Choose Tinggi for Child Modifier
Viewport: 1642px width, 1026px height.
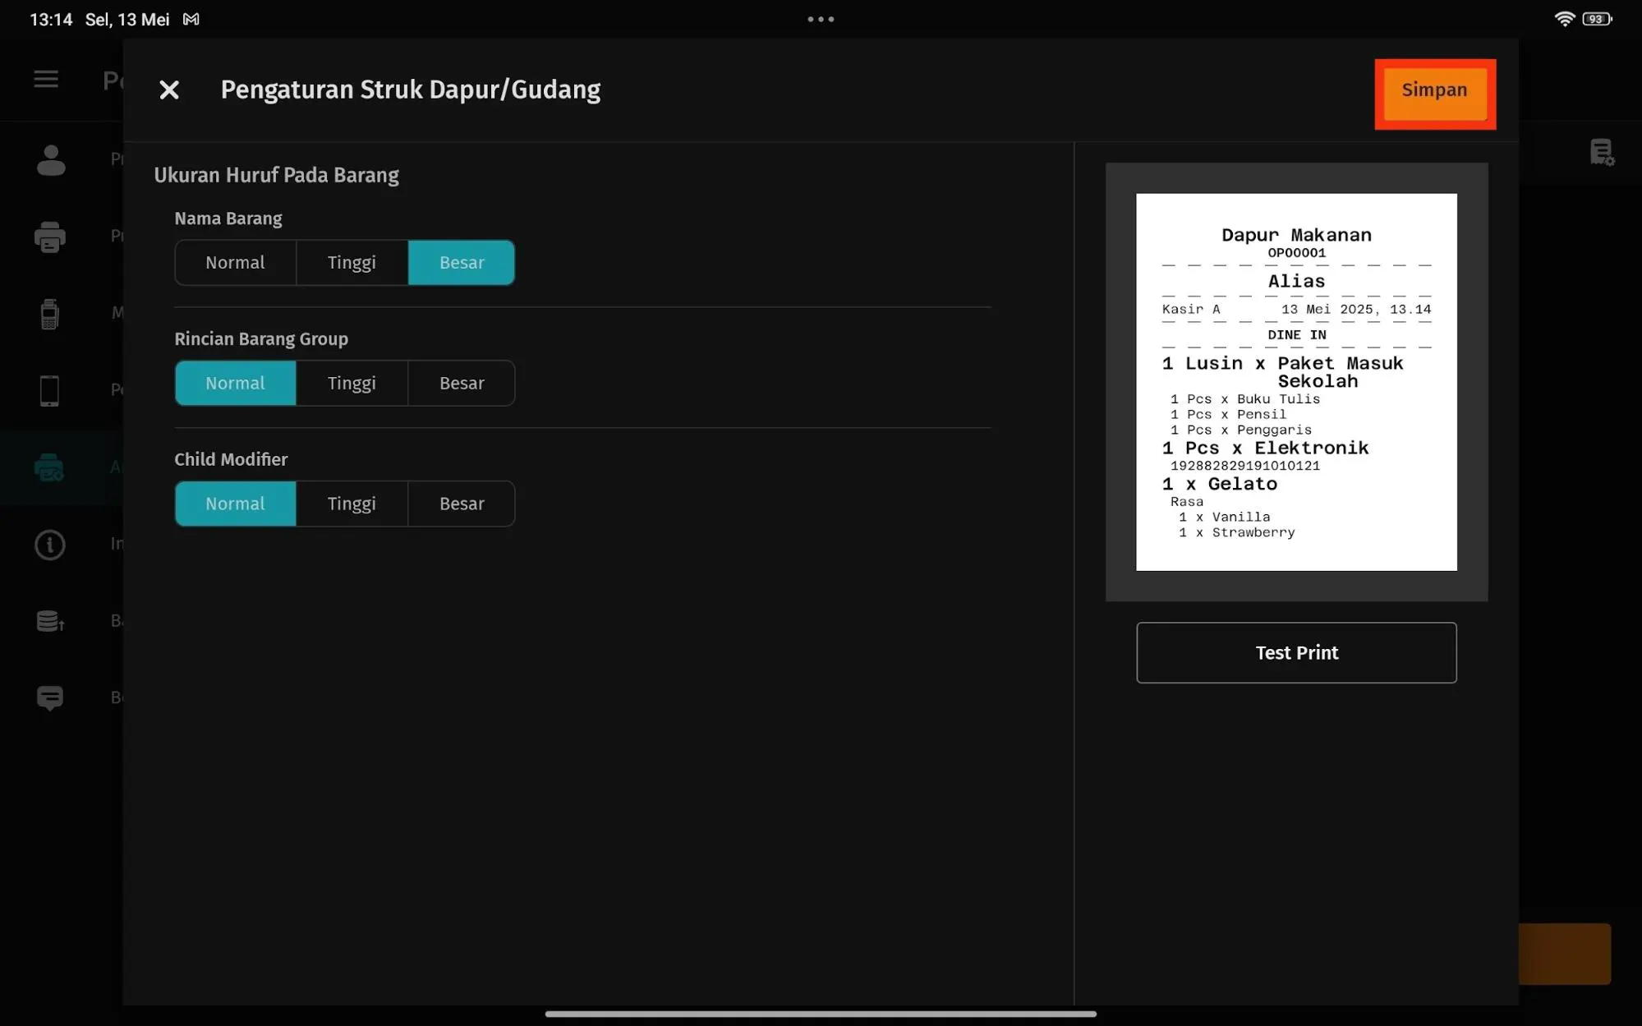[352, 504]
